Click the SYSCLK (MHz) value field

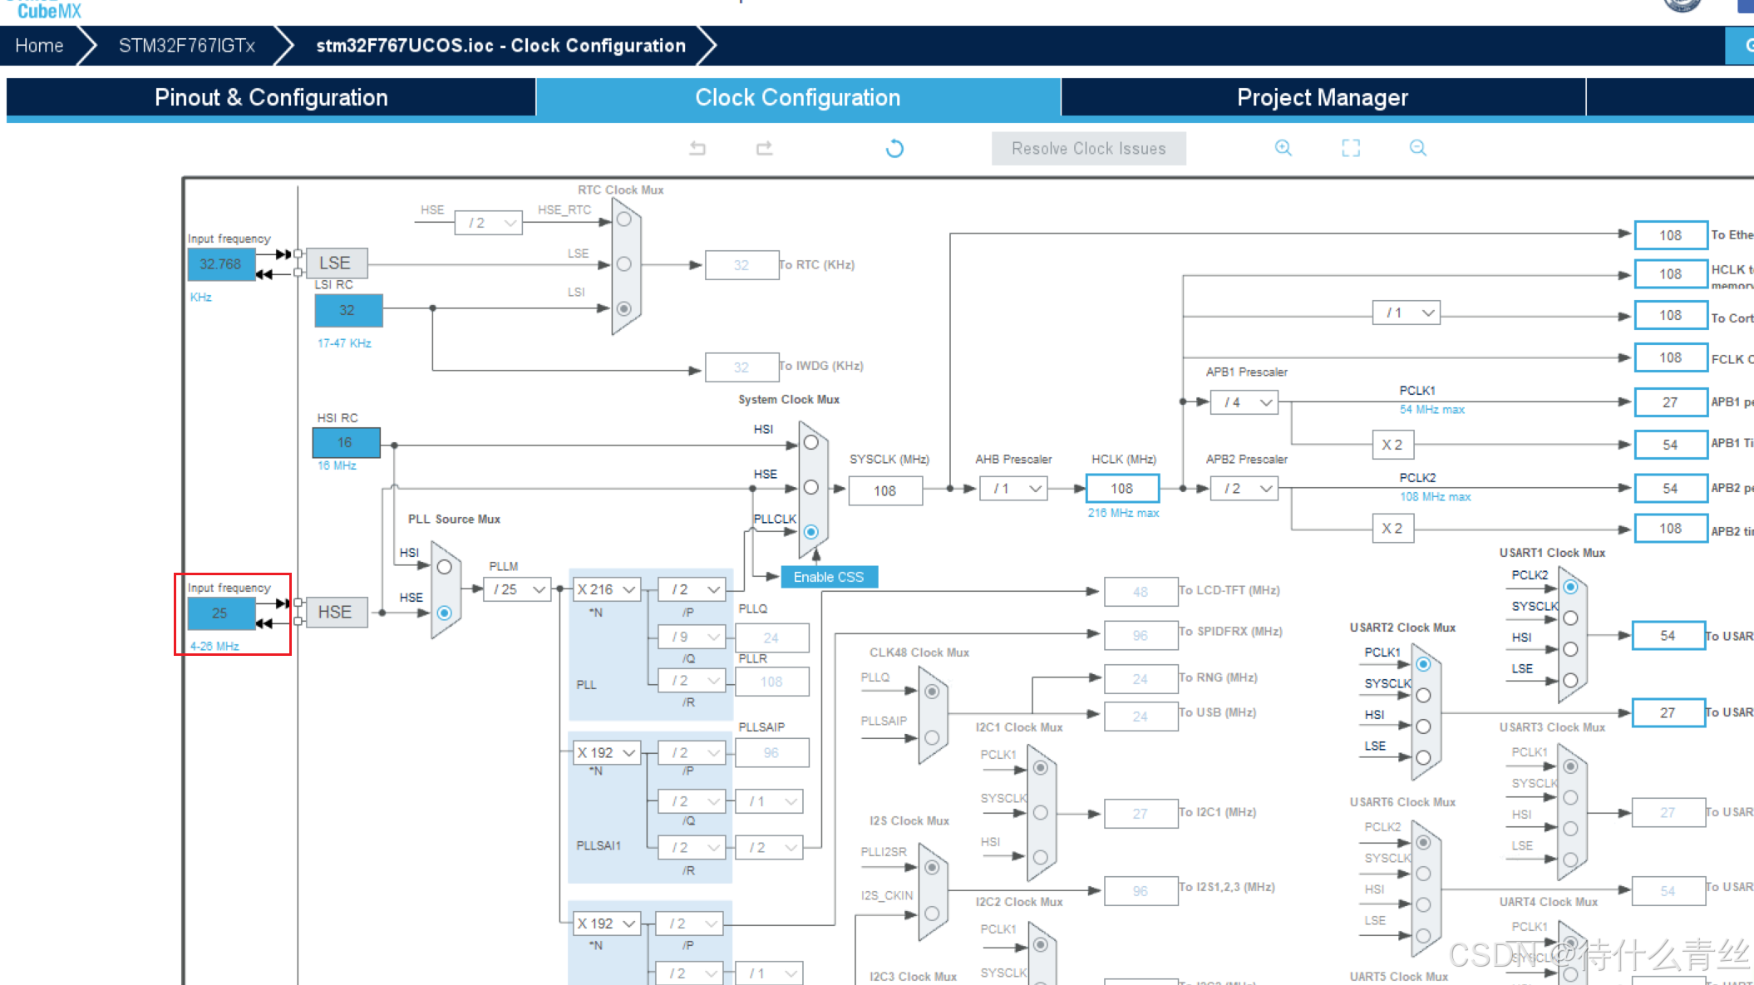click(x=885, y=491)
